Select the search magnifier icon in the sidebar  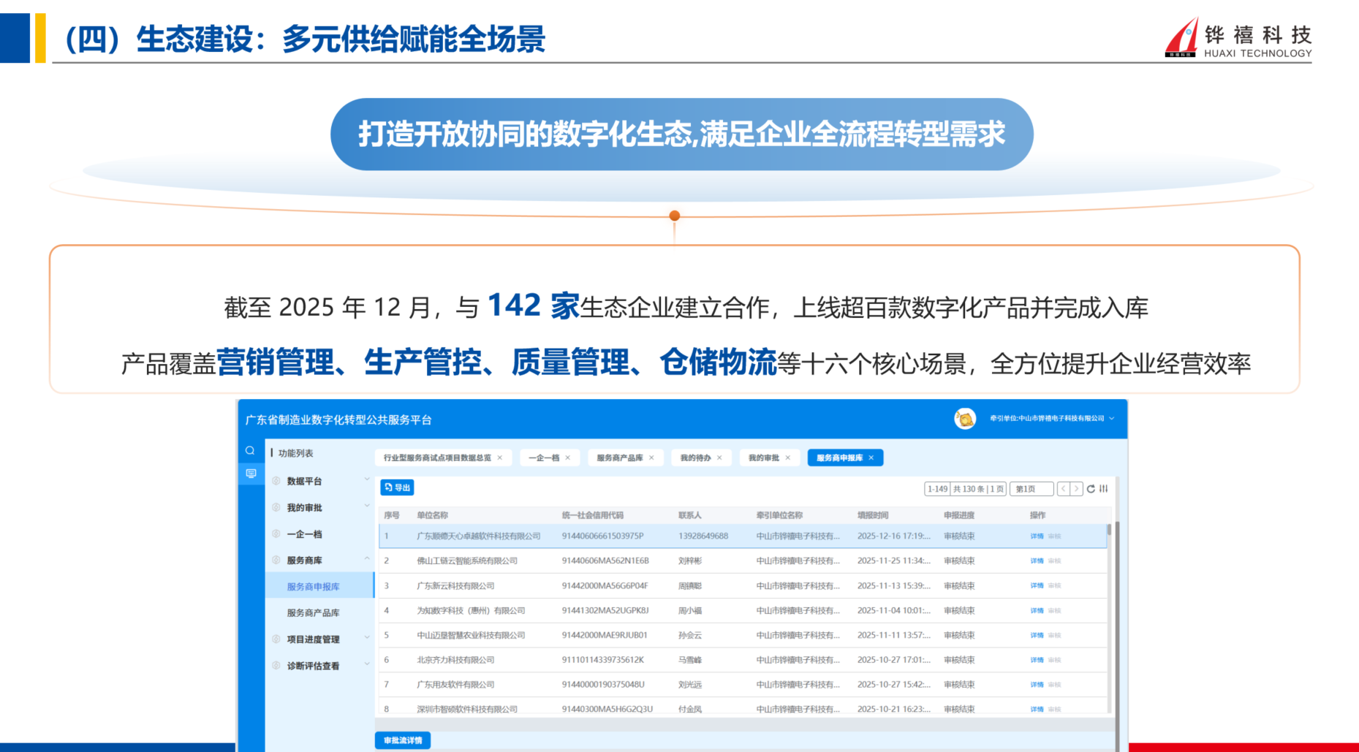[x=249, y=450]
